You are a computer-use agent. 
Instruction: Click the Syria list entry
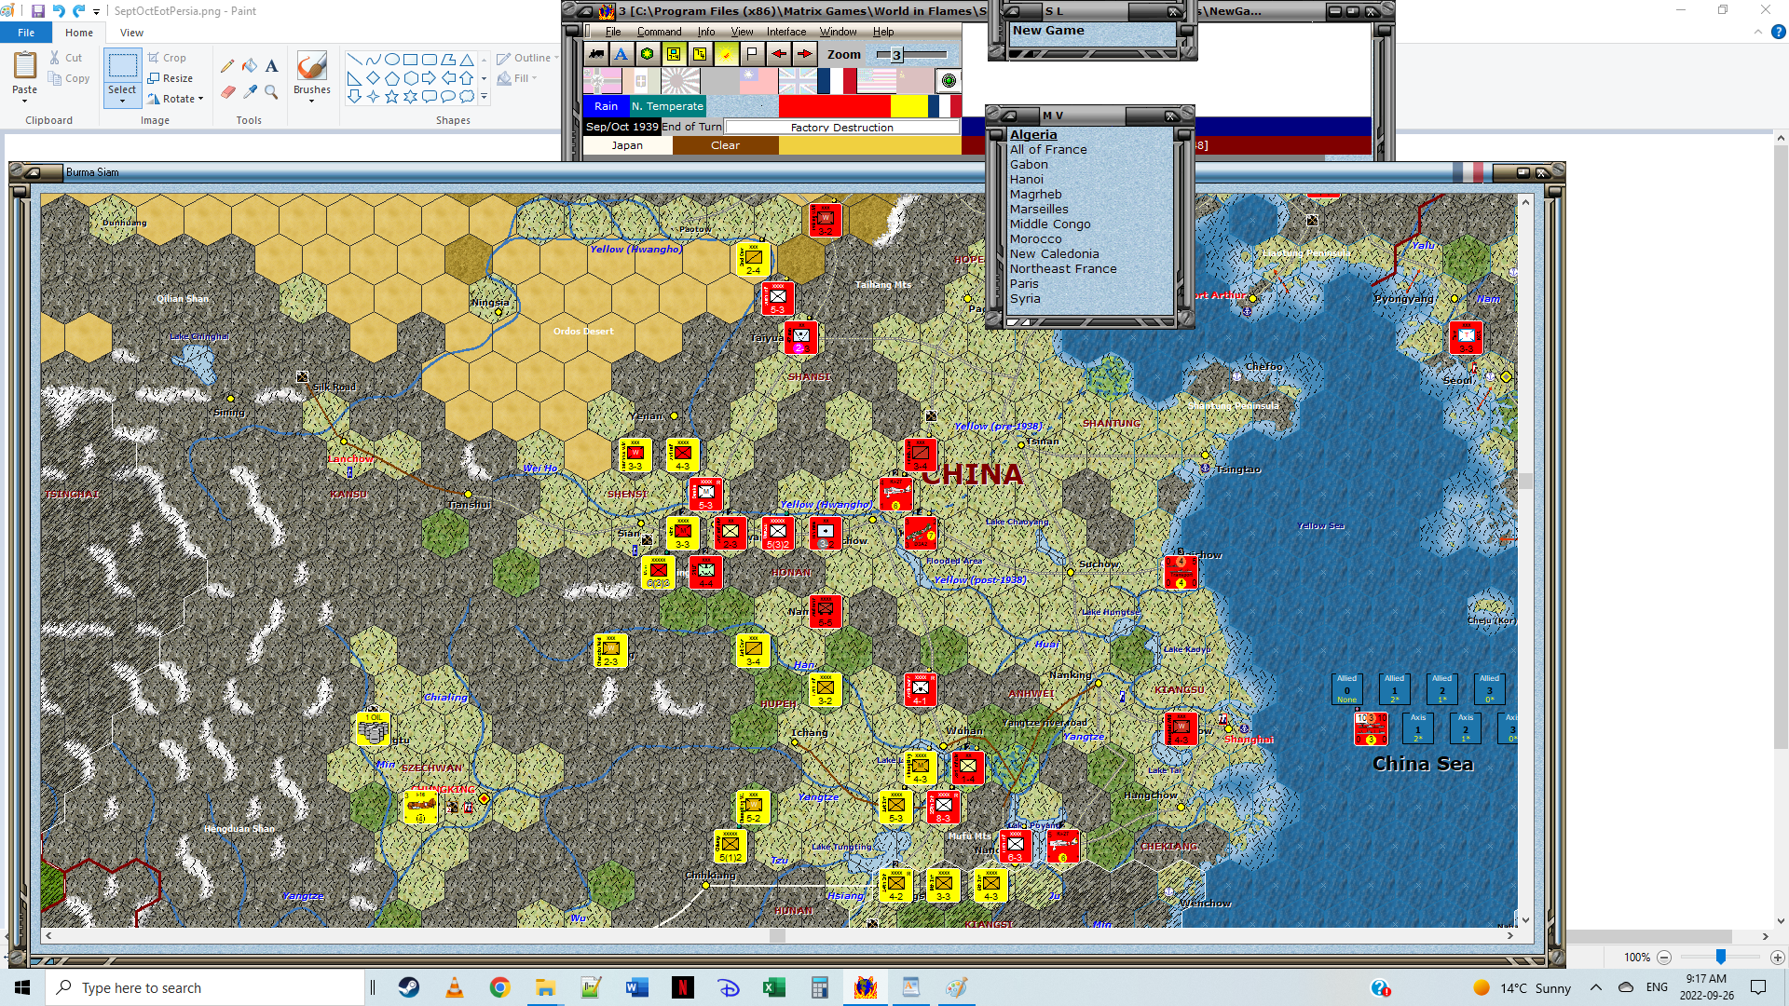pos(1024,298)
